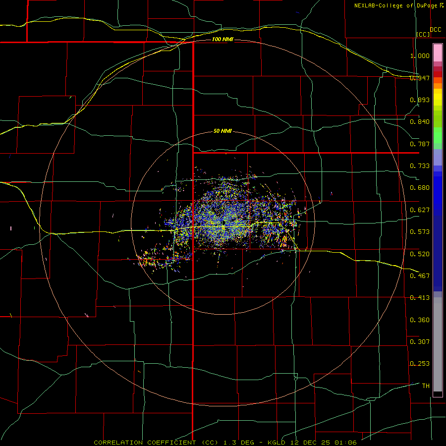Click the 0.733 color scale value

[x=420, y=166]
